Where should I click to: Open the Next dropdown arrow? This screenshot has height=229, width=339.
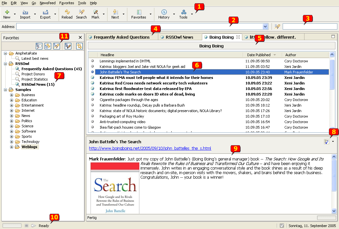(124, 14)
